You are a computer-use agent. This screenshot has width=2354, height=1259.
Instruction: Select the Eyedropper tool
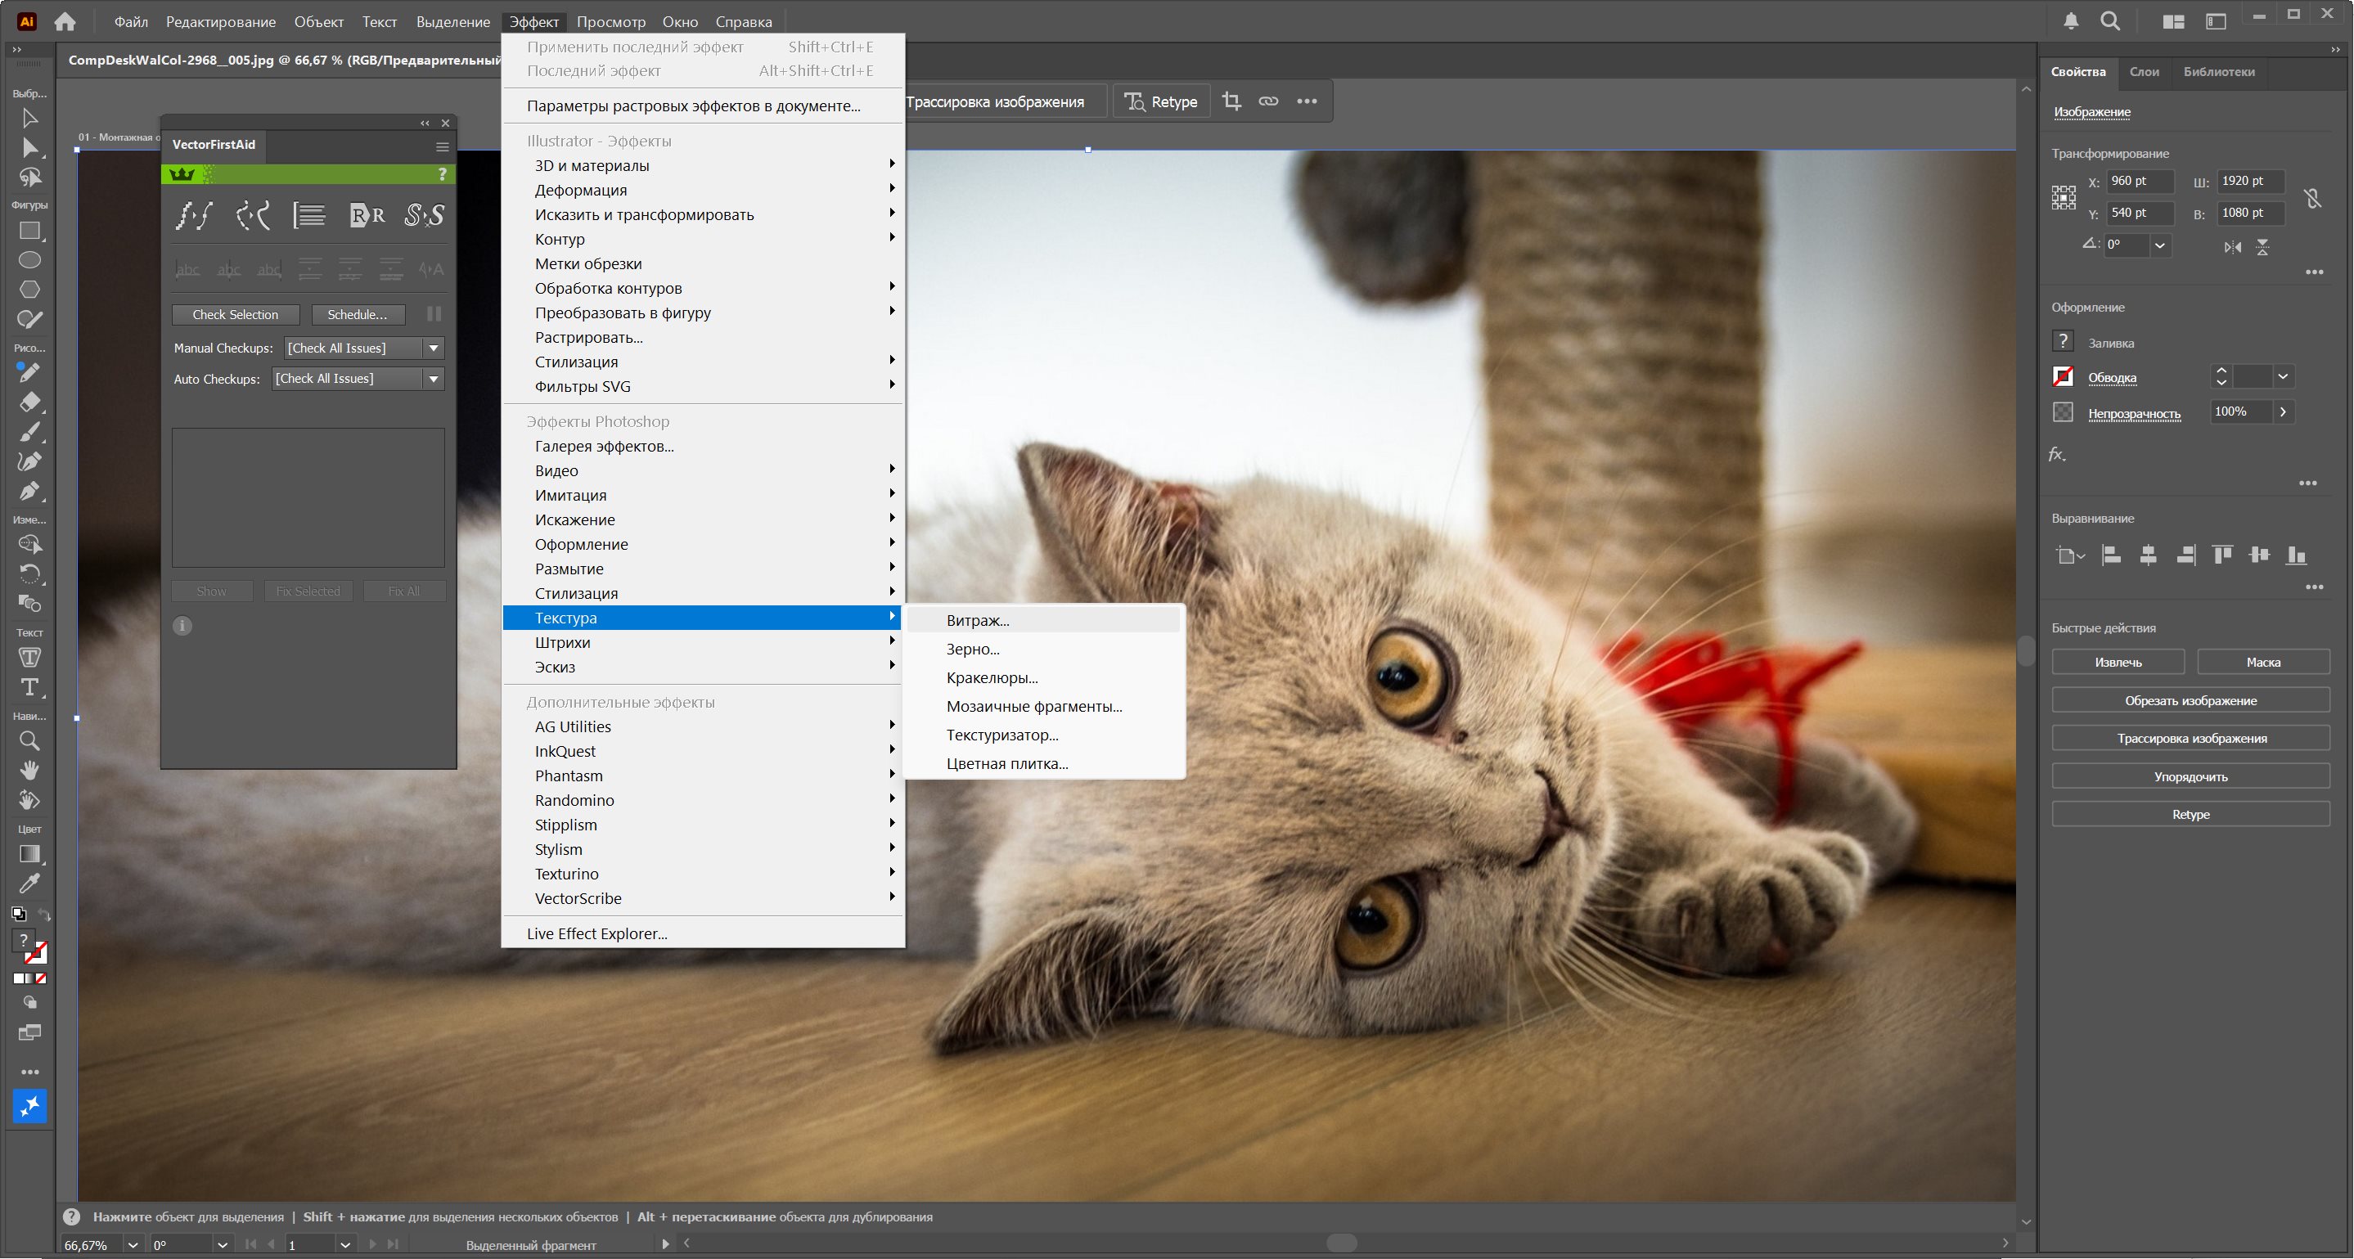click(29, 884)
